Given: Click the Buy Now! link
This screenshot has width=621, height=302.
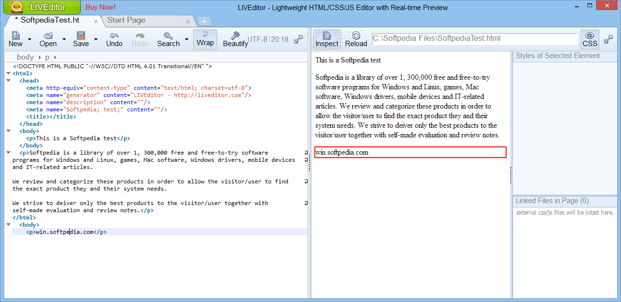Looking at the screenshot, I should (x=100, y=7).
